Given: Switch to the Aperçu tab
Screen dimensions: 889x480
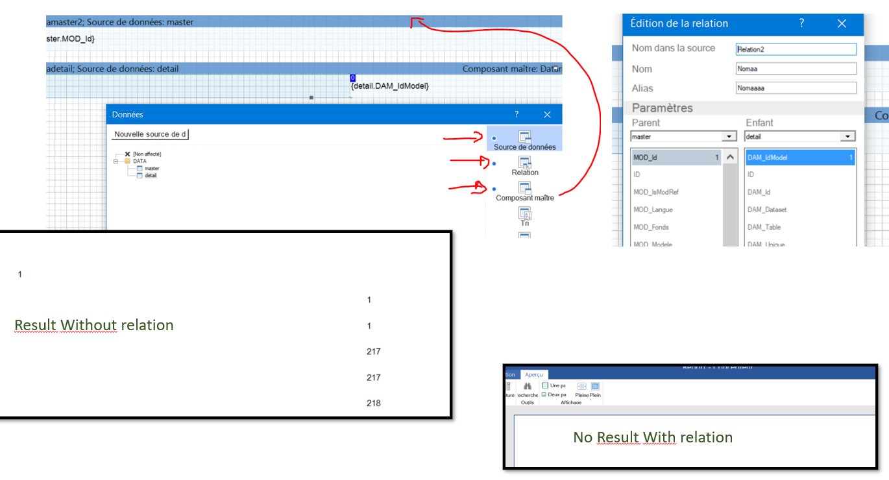Looking at the screenshot, I should coord(534,374).
